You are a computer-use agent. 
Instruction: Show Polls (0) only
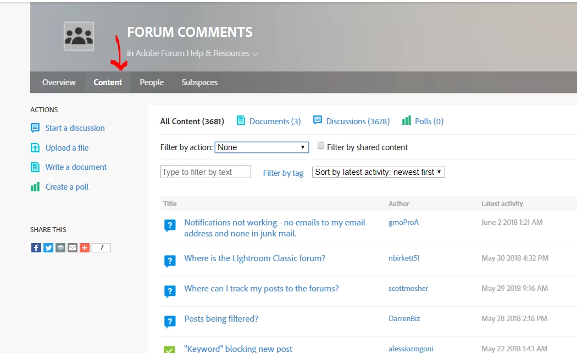tap(429, 122)
